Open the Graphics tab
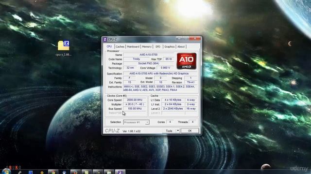The width and height of the screenshot is (311, 174). click(x=170, y=47)
